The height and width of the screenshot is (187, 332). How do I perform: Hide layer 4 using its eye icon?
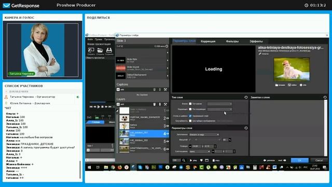tap(168, 134)
